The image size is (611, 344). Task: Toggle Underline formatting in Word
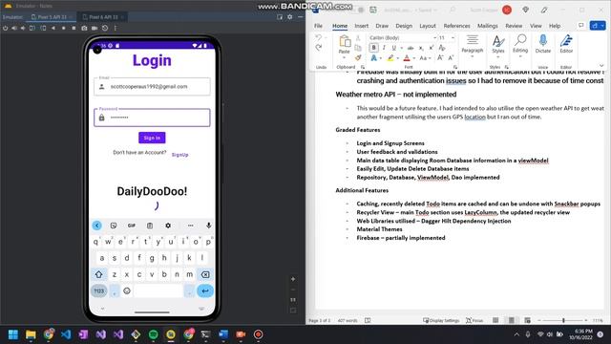(394, 48)
